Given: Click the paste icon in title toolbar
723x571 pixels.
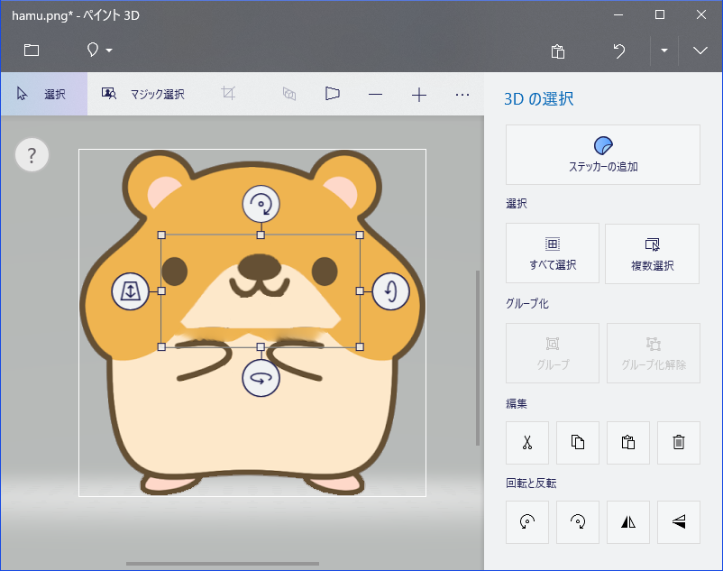Looking at the screenshot, I should coord(557,51).
